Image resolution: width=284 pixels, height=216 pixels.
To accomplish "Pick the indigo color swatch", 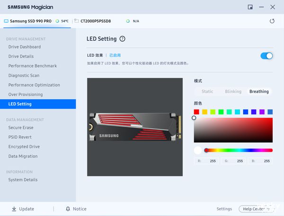I will tap(254, 112).
